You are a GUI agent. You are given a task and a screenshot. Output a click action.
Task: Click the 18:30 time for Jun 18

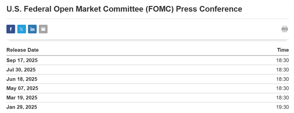[x=282, y=79]
